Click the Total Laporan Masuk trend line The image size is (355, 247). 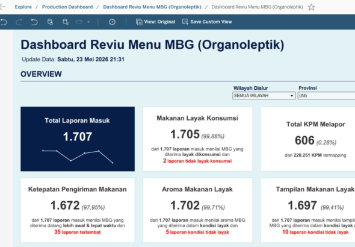[78, 157]
